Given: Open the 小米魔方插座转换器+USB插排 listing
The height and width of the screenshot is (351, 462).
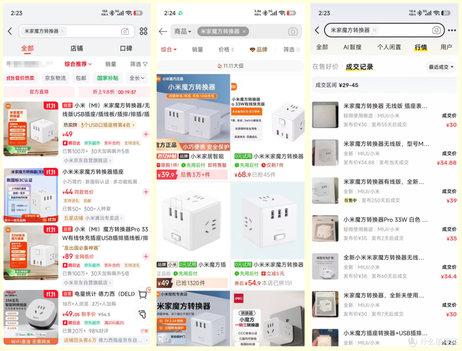Looking at the screenshot, I should tap(384, 337).
